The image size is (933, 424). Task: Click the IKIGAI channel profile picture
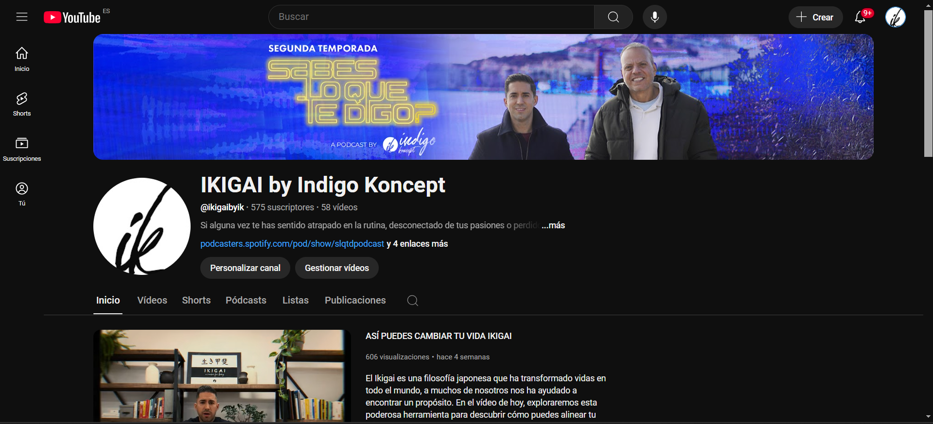142,226
